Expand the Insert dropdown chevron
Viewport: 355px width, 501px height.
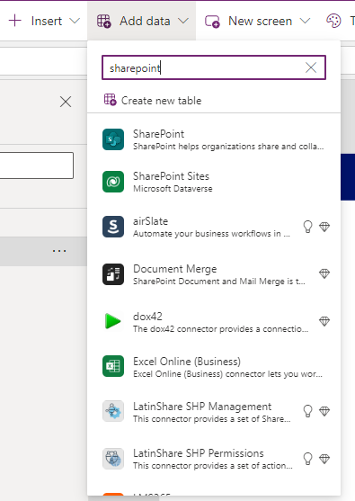(75, 21)
